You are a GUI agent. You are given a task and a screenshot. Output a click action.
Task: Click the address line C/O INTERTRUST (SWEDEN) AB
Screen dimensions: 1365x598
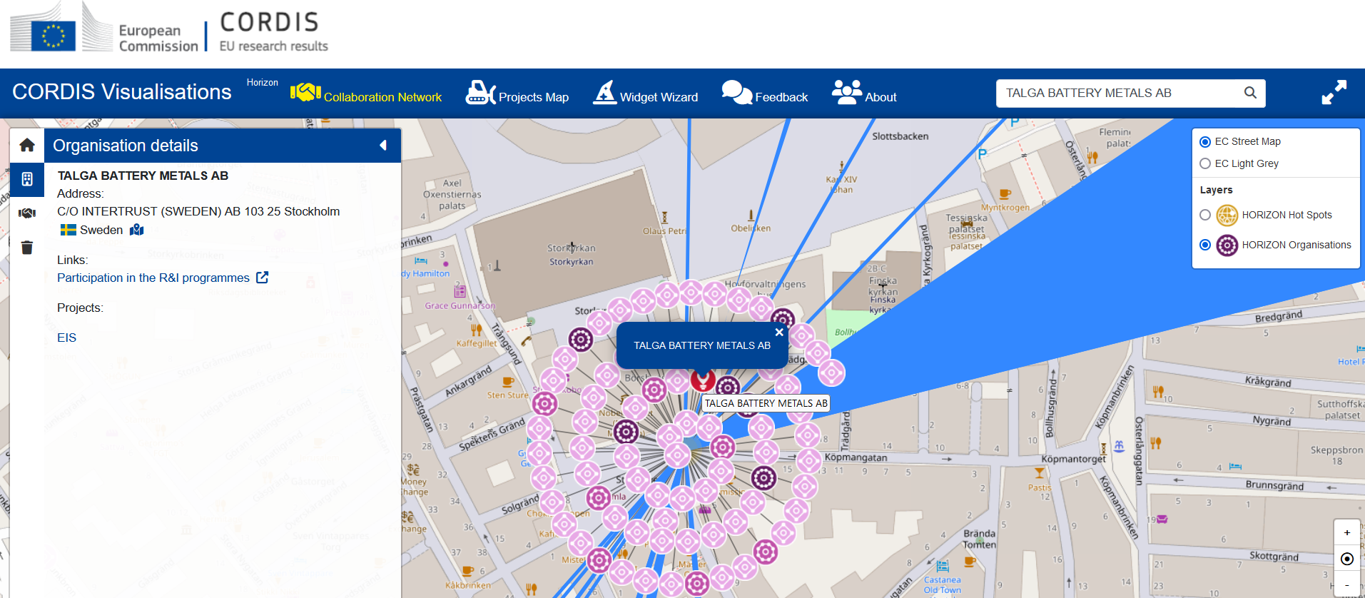coord(198,211)
